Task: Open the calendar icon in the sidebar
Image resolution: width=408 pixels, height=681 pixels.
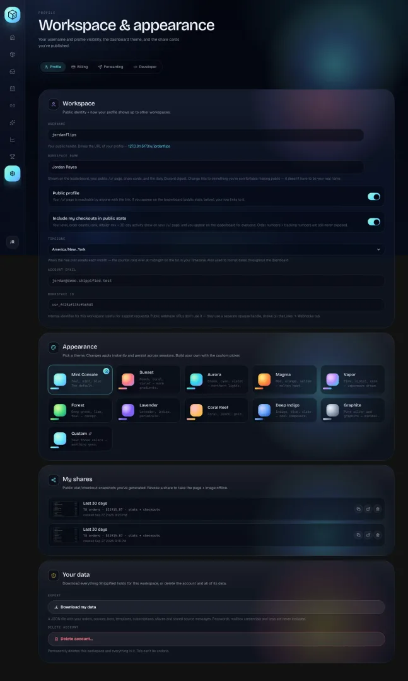Action: point(12,88)
